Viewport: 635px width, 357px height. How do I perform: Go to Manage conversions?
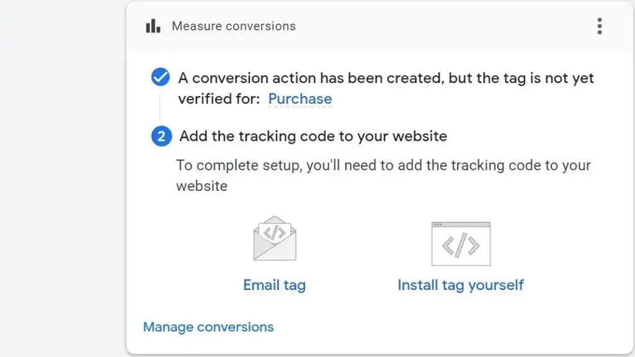(208, 327)
